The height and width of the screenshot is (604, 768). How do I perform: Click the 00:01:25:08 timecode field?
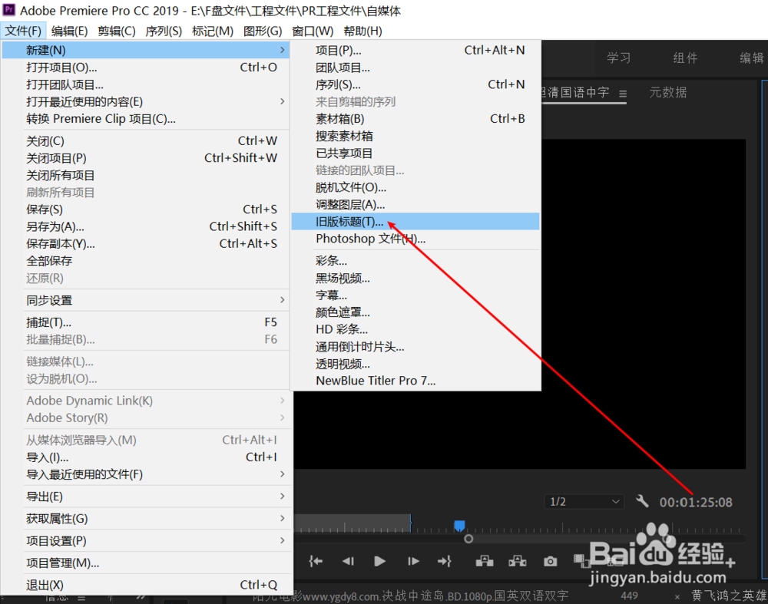pos(696,502)
